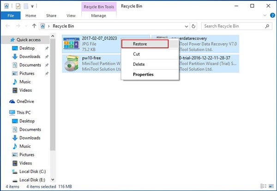Click the navigation pane scrollbar down arrow
Screen dimensions: 277x191
53,179
